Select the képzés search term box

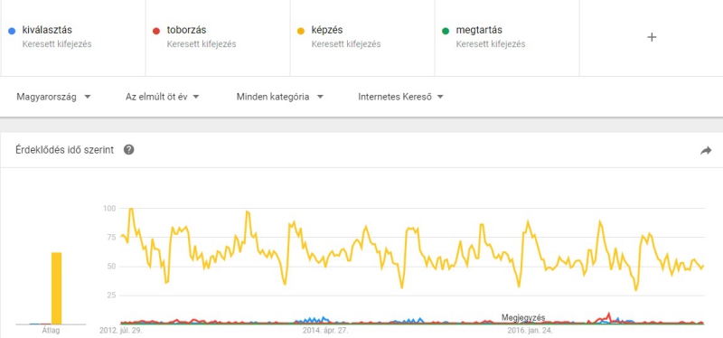(x=362, y=38)
